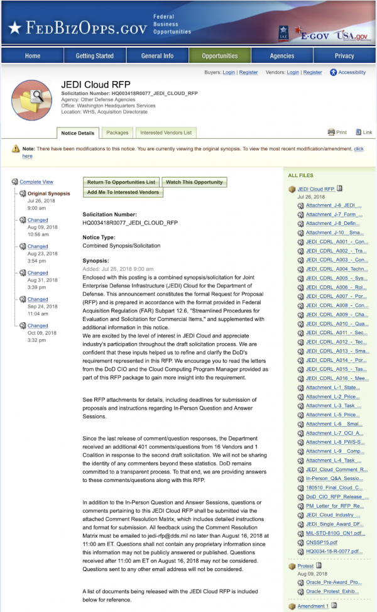Viewport: 377px width, 612px height.
Task: Click the IAE badge logo
Action: pos(283,33)
